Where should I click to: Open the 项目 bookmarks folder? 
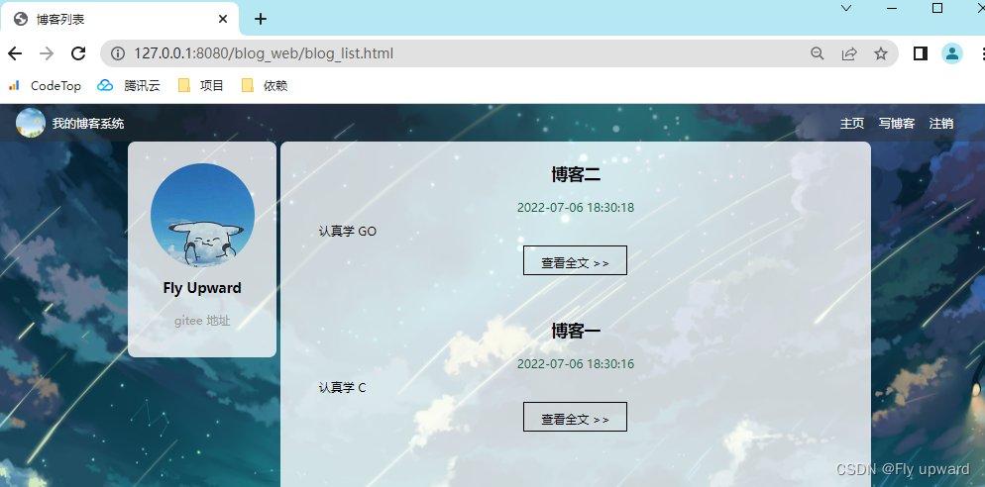[201, 86]
